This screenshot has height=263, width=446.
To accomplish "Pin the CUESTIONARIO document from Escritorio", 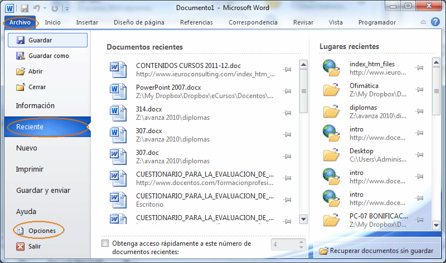I will point(287,199).
